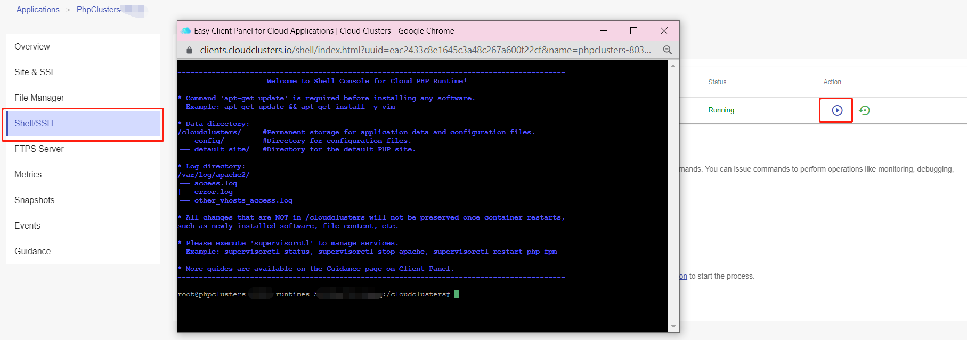Image resolution: width=967 pixels, height=340 pixels.
Task: Navigate to FTPS Server page
Action: click(x=39, y=149)
